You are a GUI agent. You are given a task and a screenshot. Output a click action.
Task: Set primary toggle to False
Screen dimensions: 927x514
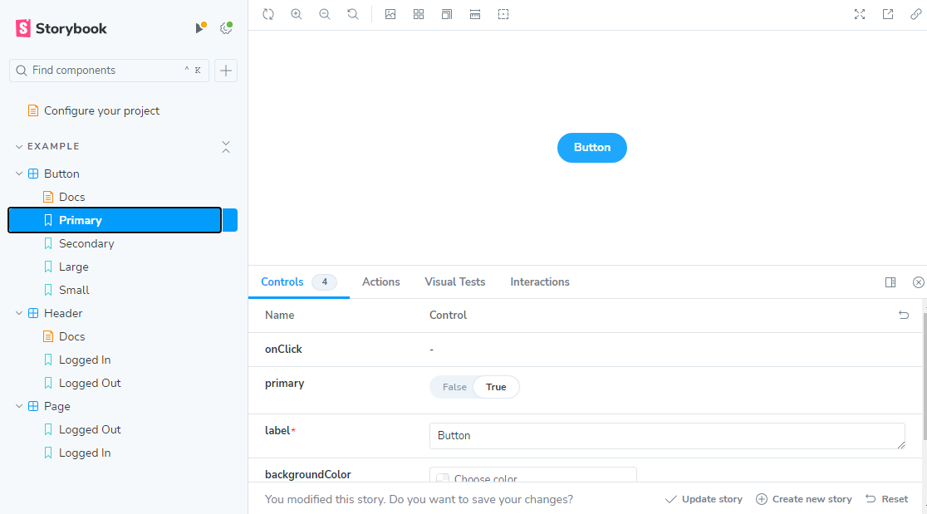(x=454, y=387)
